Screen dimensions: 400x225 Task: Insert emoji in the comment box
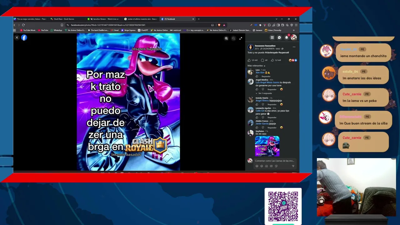pyautogui.click(x=262, y=166)
